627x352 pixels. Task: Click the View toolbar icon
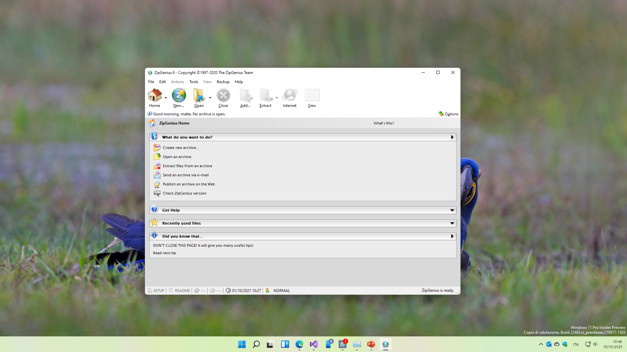pyautogui.click(x=312, y=95)
